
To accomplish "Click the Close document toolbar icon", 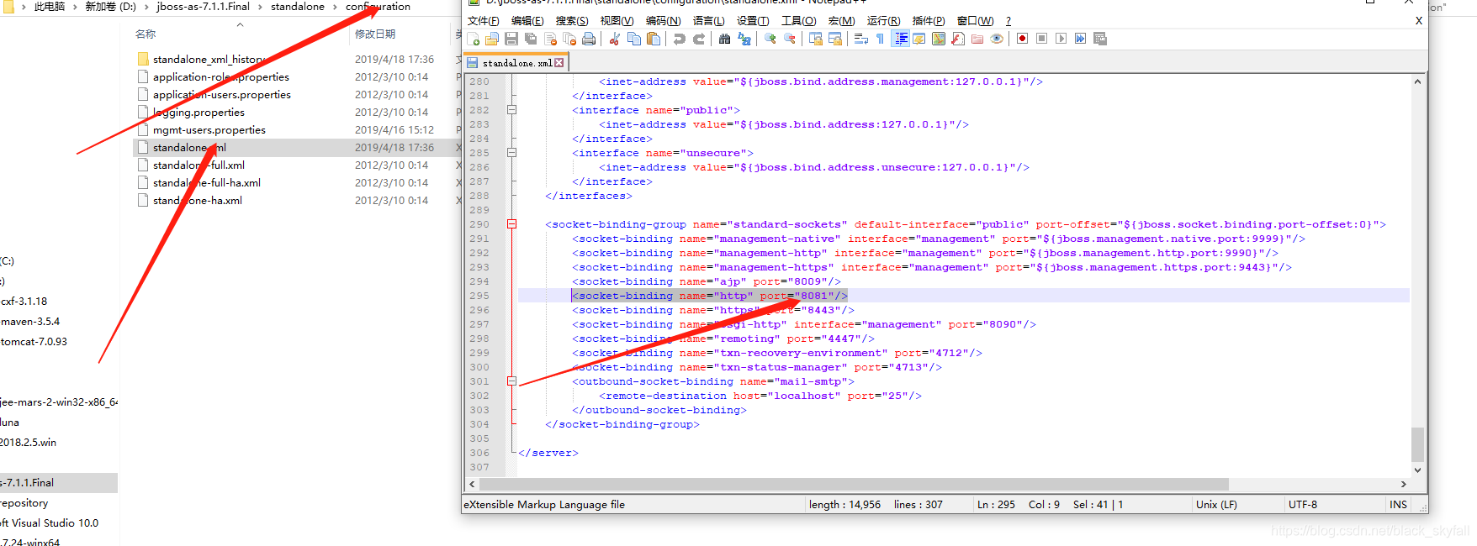I will [550, 39].
